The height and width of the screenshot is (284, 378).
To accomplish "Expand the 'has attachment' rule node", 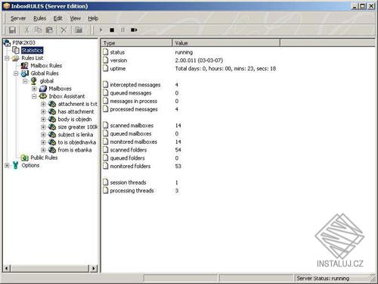I will click(43, 112).
